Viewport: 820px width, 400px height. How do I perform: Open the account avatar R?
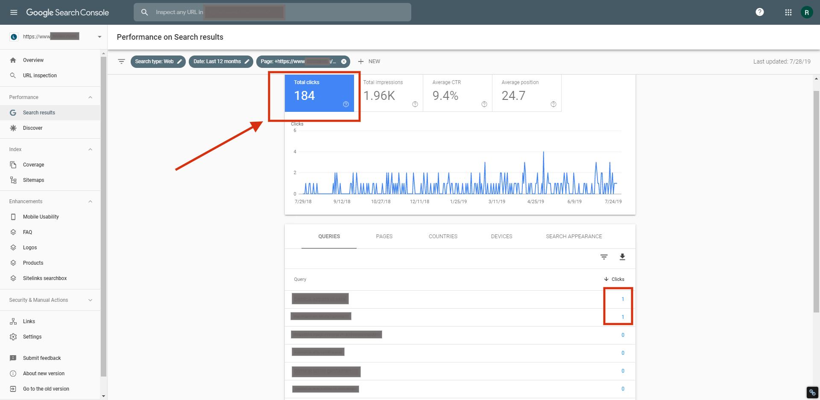[x=807, y=12]
